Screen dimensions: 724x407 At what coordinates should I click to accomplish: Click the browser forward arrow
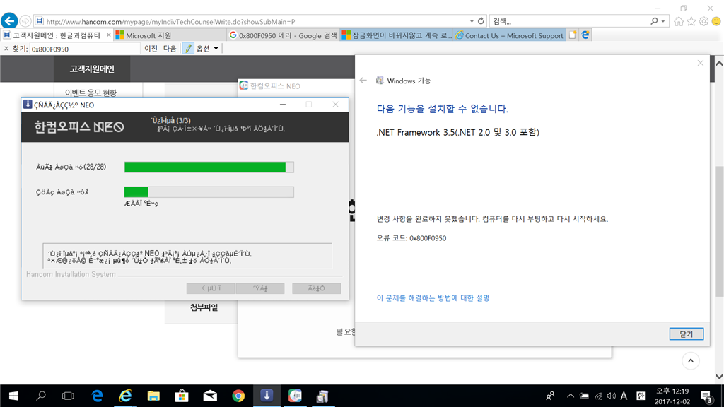tap(25, 21)
